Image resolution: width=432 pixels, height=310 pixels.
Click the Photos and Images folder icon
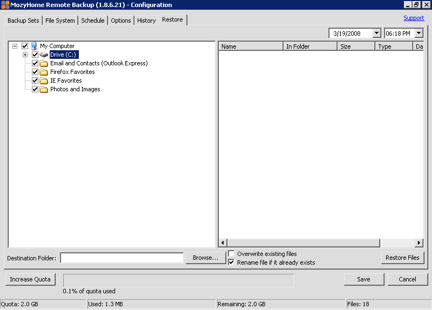44,89
